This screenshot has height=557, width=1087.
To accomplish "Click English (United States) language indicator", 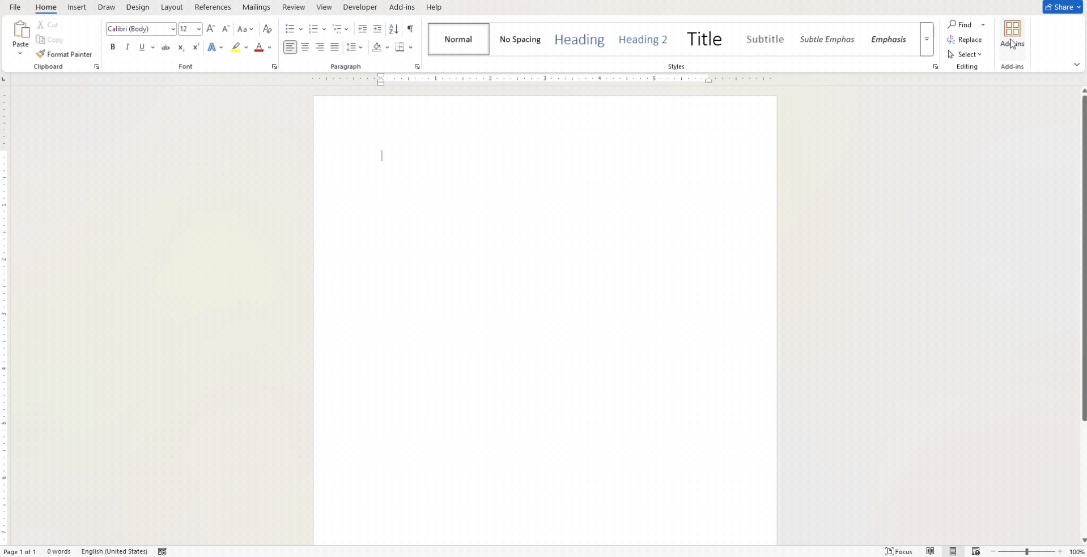I will [114, 552].
